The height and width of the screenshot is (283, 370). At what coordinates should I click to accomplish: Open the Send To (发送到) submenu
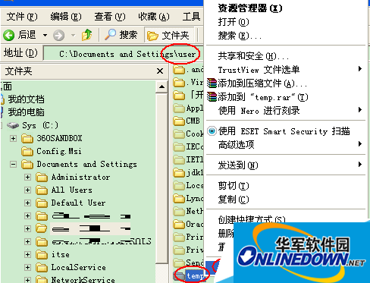[x=286, y=165]
